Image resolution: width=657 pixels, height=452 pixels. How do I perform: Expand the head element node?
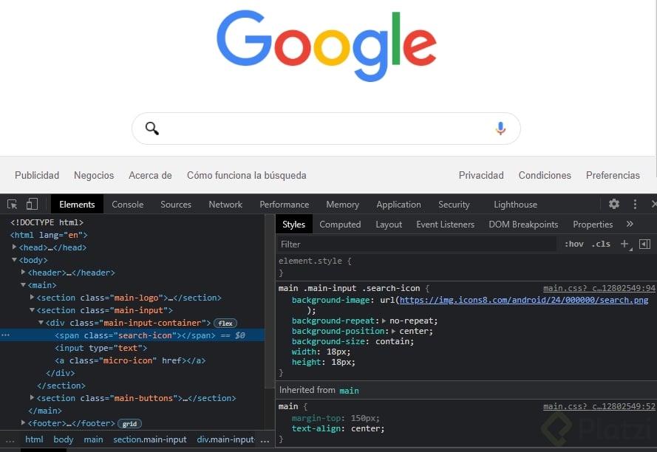(14, 247)
